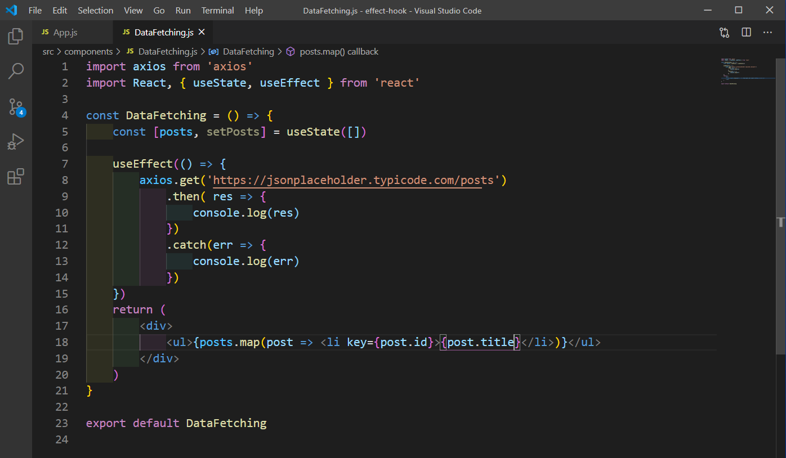Click 'setPosts' on line 5
This screenshot has width=786, height=458.
pos(233,132)
